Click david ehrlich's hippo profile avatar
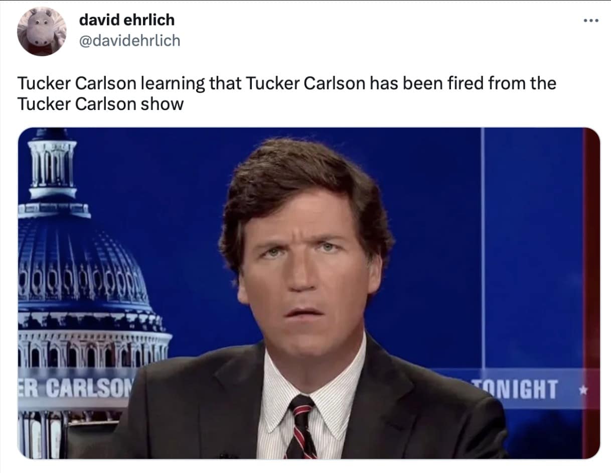This screenshot has height=473, width=611. point(42,31)
